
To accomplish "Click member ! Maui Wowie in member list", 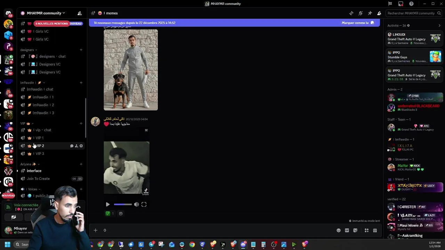I will tap(414, 227).
